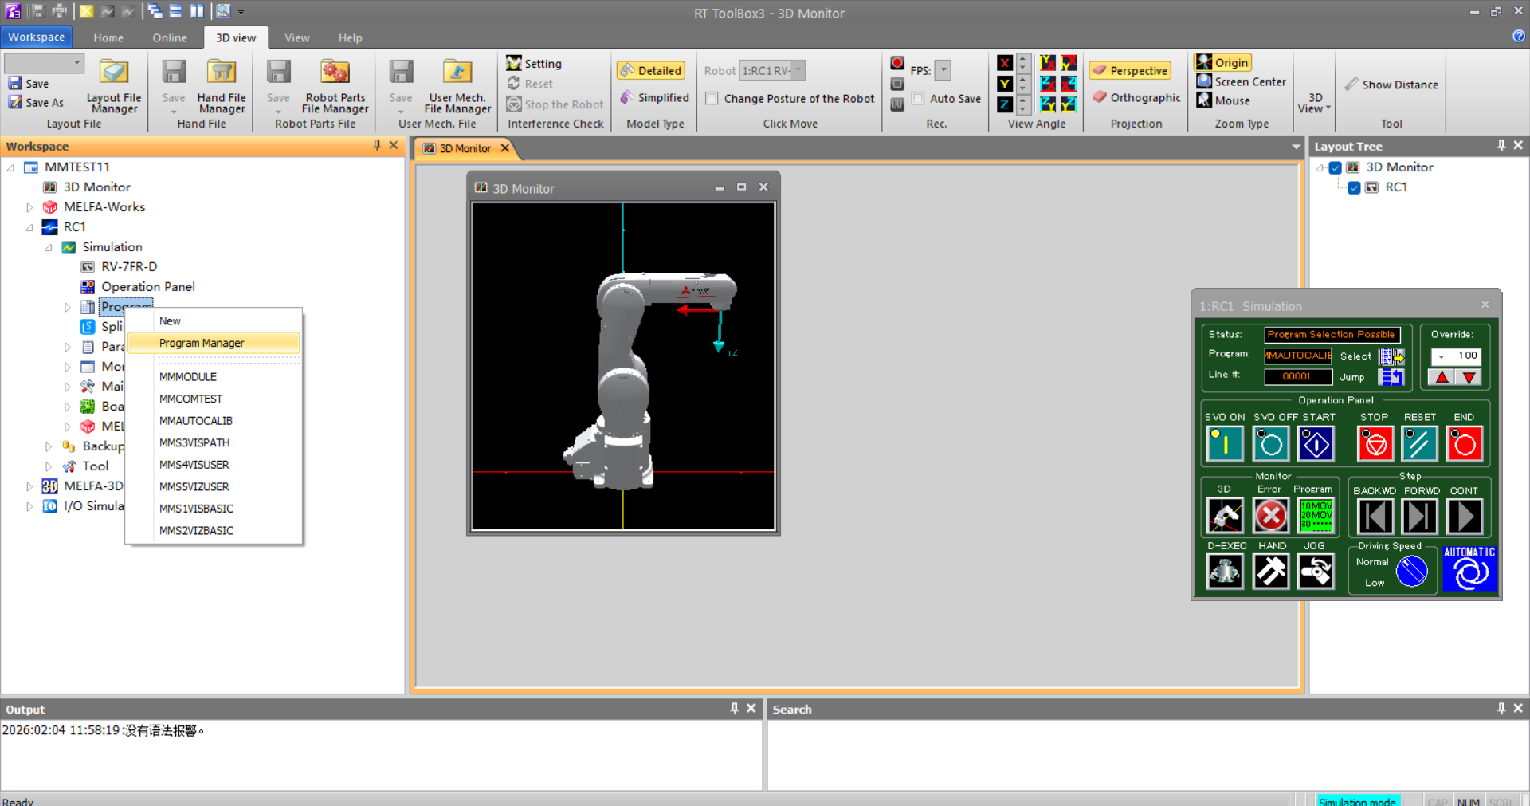Click the Show Distance tool
Viewport: 1530px width, 806px height.
1391,85
